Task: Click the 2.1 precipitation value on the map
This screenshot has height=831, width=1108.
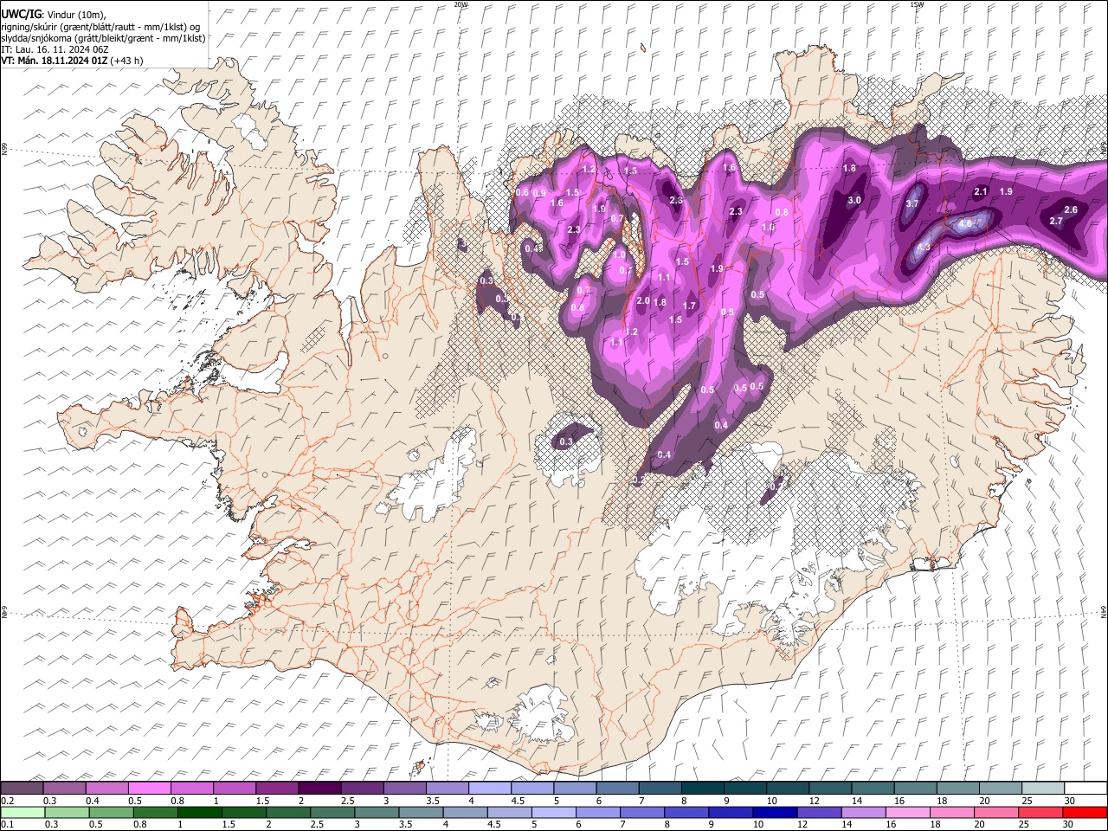Action: tap(981, 191)
